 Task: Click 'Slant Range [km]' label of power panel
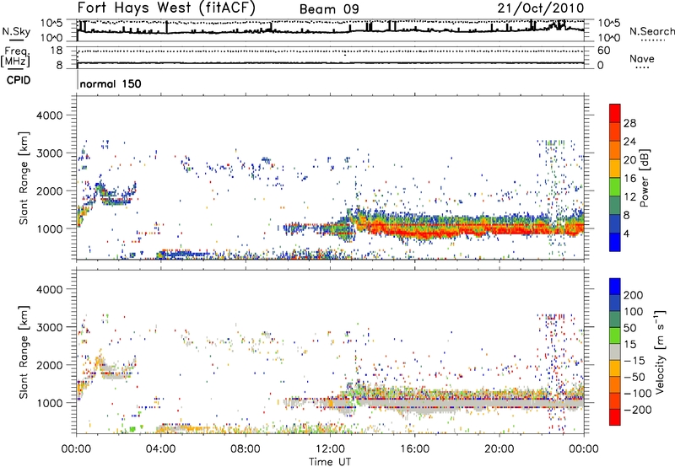pyautogui.click(x=24, y=179)
